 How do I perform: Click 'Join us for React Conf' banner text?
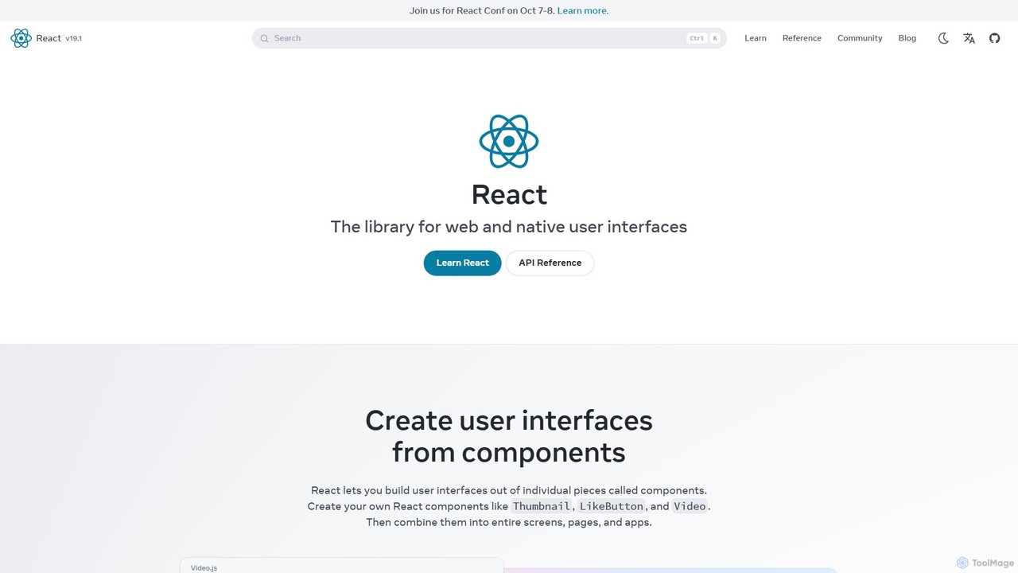pyautogui.click(x=482, y=10)
